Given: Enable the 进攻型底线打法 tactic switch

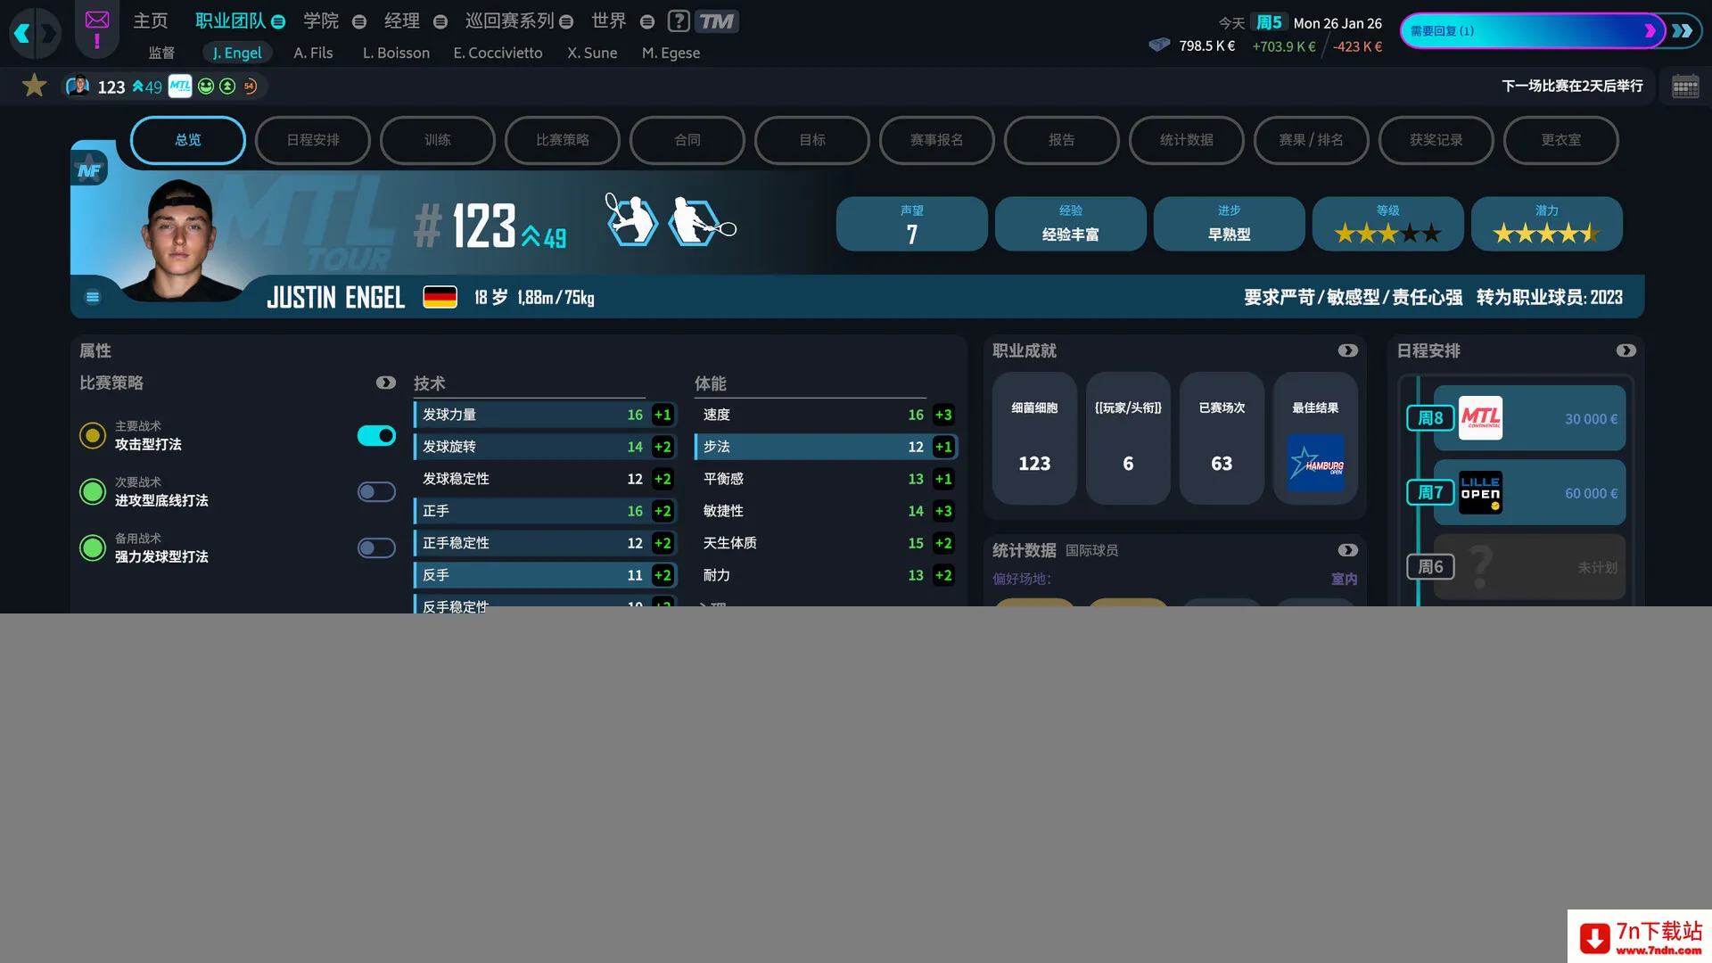Looking at the screenshot, I should (x=376, y=491).
